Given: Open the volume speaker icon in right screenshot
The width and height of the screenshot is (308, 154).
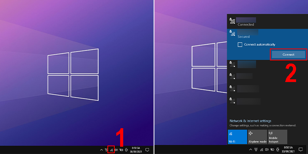Looking at the screenshot, I should [267, 149].
